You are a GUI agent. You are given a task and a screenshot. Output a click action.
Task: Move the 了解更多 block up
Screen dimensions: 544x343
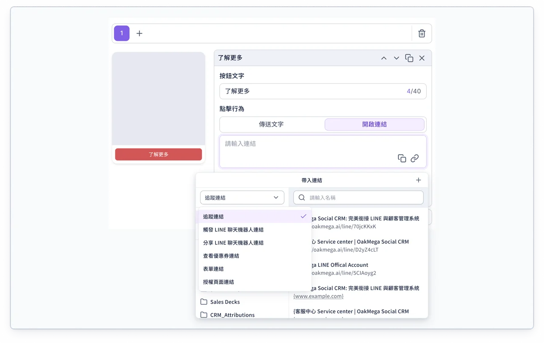(384, 58)
